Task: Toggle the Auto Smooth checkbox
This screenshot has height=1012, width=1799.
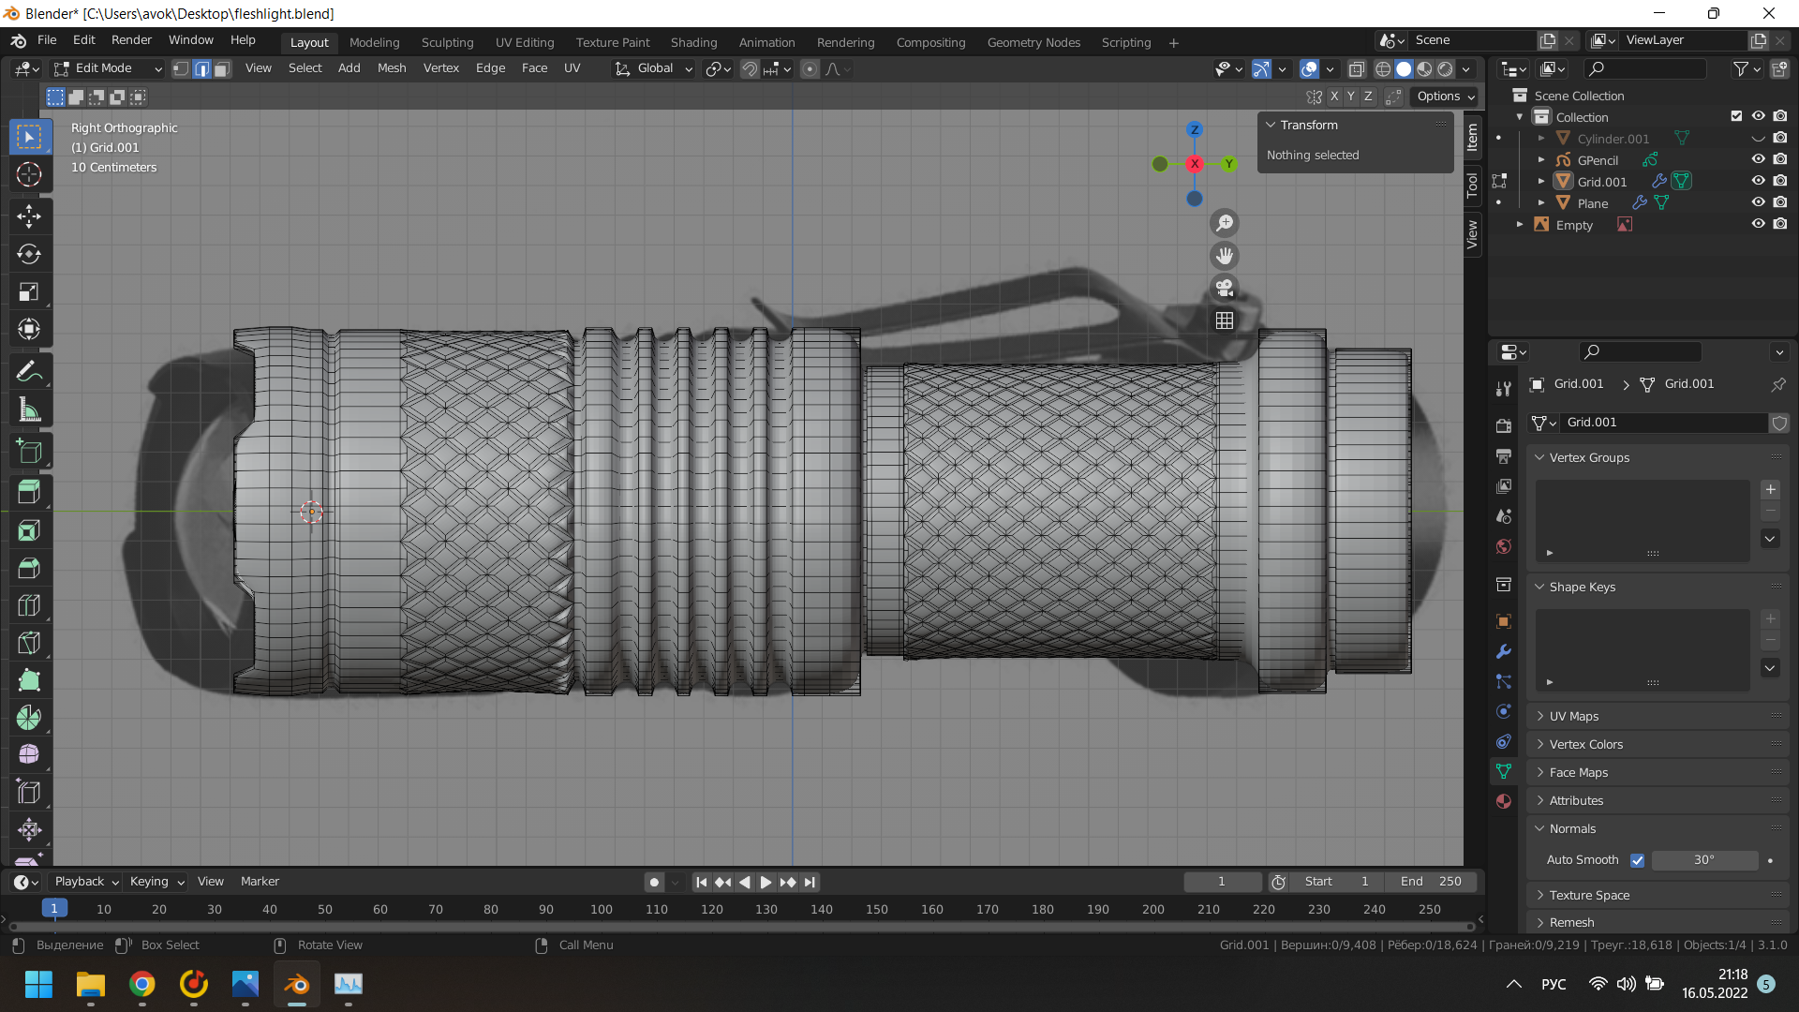Action: pyautogui.click(x=1637, y=860)
